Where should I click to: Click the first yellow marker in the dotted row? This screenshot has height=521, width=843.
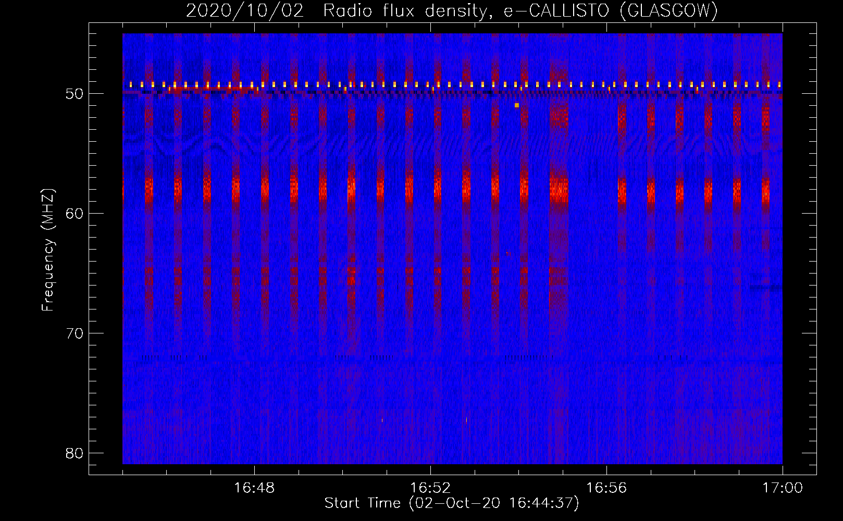tap(131, 84)
